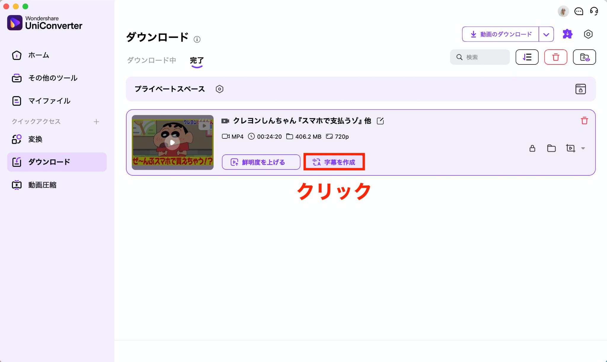607x362 pixels.
Task: Expand the video download dropdown arrow
Action: [x=546, y=34]
